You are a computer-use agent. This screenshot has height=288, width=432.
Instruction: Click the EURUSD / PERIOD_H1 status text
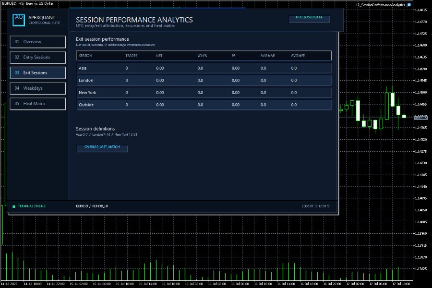(92, 206)
